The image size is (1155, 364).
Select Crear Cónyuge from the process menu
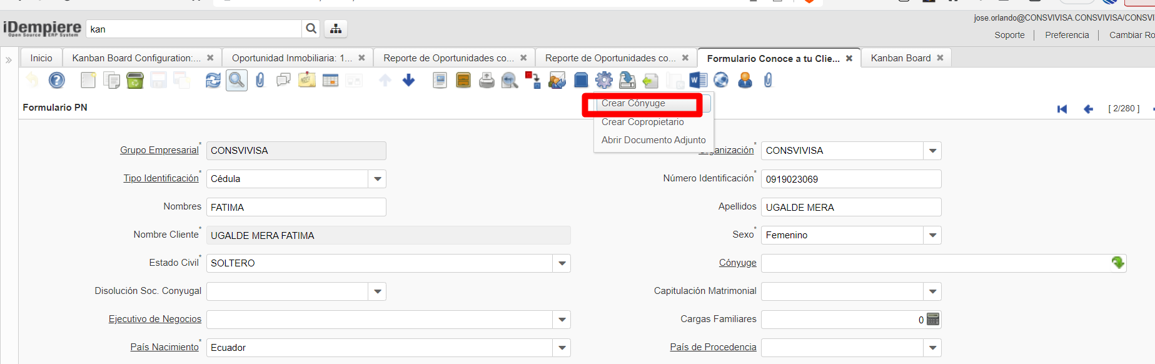(633, 103)
